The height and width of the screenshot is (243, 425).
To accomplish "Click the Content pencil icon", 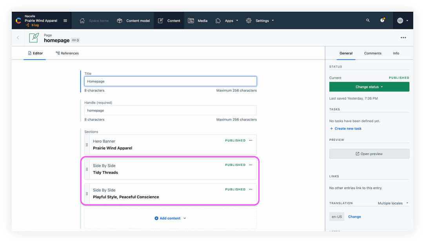I will click(160, 21).
